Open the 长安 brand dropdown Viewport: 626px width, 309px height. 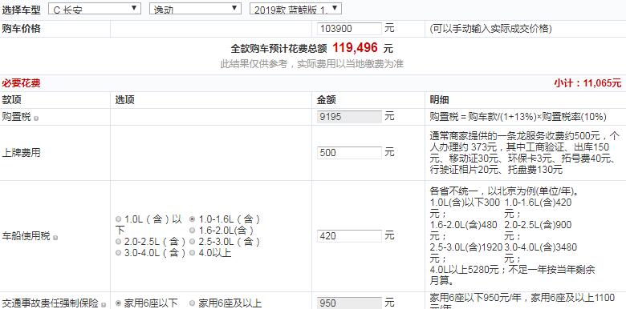point(94,9)
